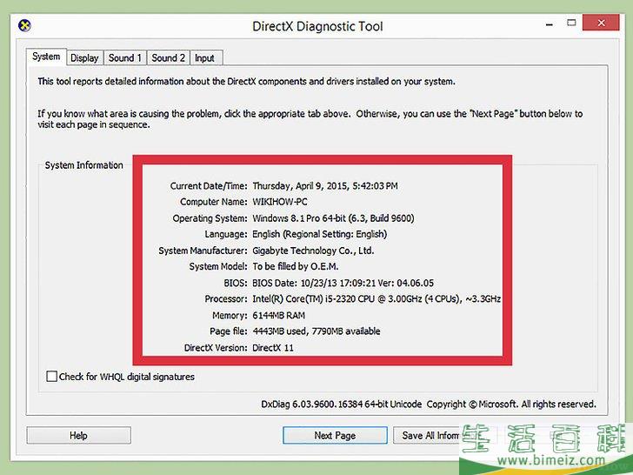Click the BIOS Date value text
633x475 pixels.
point(343,283)
